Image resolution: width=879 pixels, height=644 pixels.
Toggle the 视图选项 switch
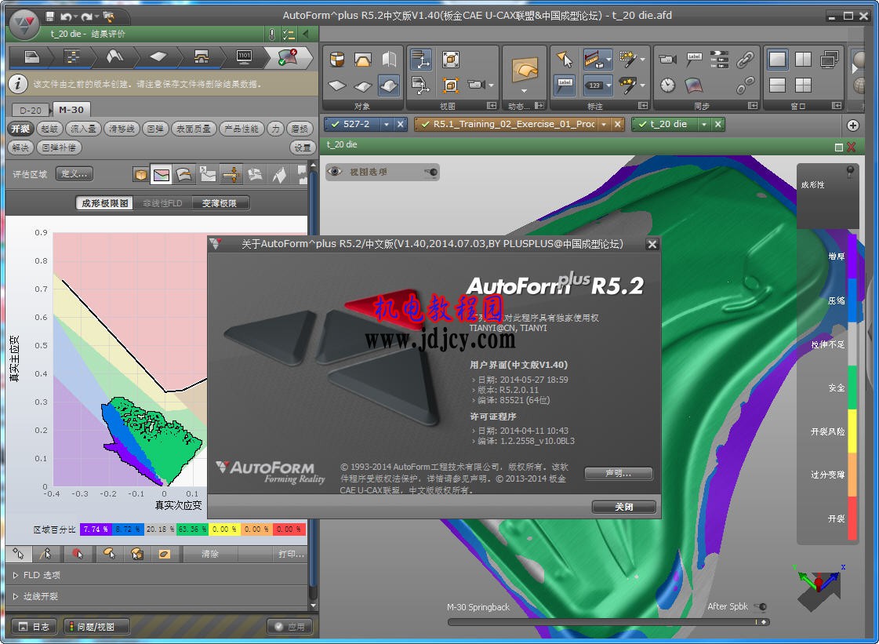point(431,172)
